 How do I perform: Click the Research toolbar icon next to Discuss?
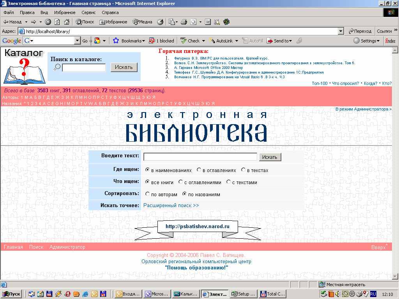tap(217, 22)
